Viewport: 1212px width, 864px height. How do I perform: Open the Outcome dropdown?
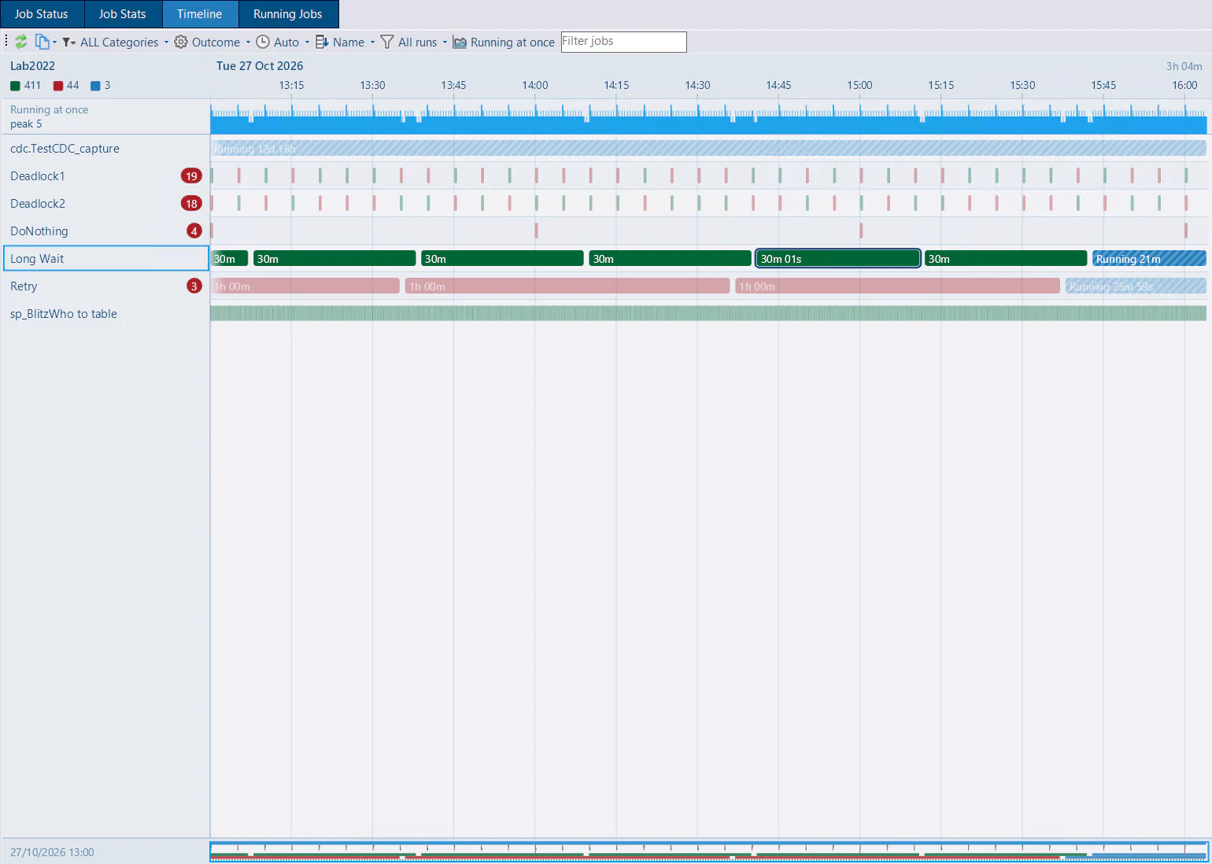coord(212,42)
